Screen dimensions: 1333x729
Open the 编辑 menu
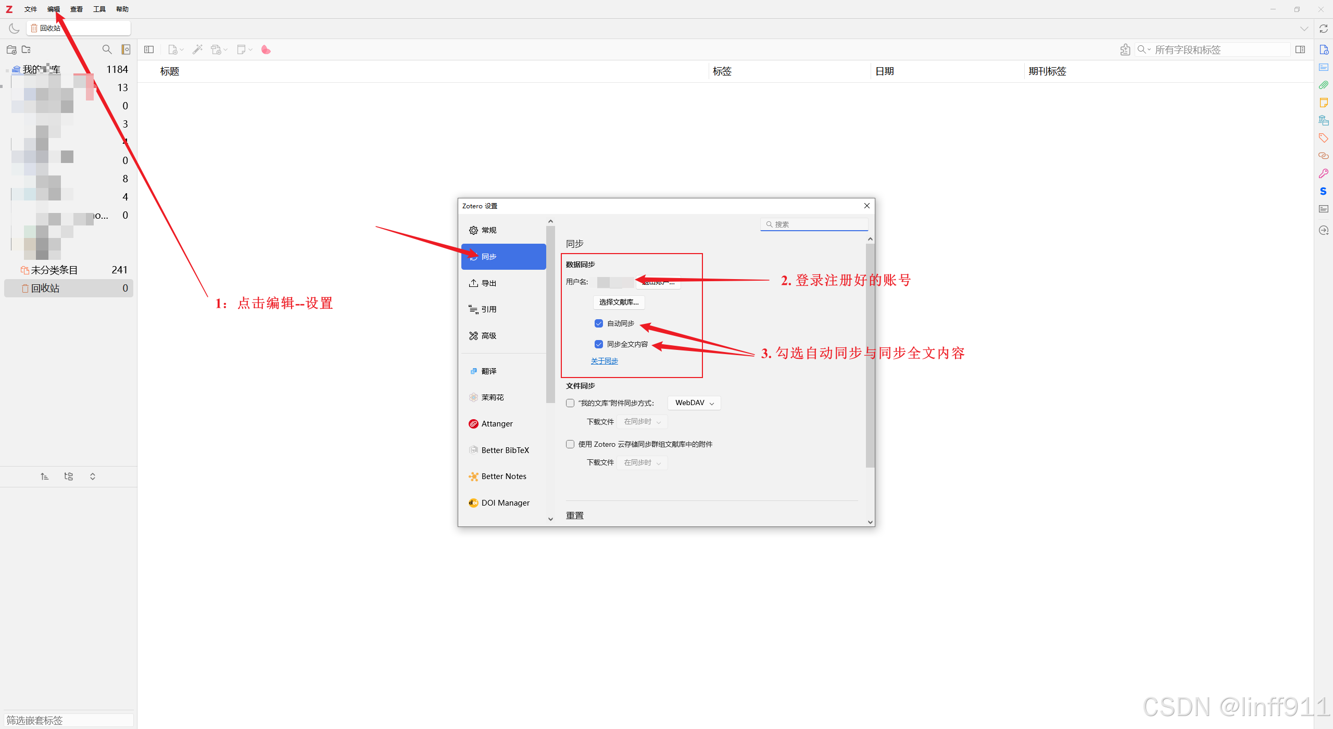point(53,9)
